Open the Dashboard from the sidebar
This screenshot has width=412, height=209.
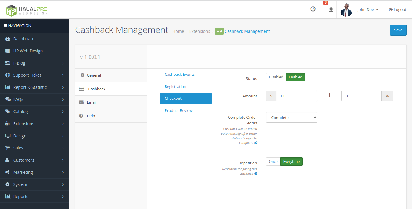[x=24, y=38]
